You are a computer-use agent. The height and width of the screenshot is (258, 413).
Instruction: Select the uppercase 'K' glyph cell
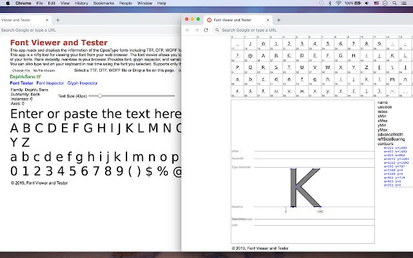(x=392, y=56)
